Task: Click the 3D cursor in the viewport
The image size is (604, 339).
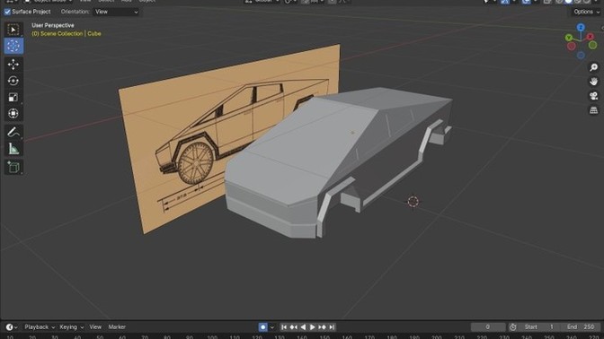Action: pos(413,201)
